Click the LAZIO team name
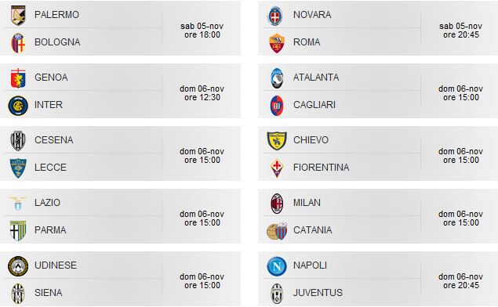 (47, 202)
